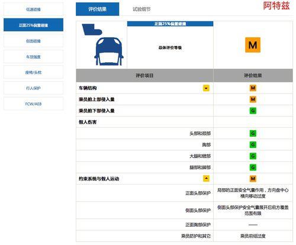Image resolution: width=296 pixels, height=245 pixels.
Task: Click the green G rating for 头部和颈部
Action: click(253, 133)
